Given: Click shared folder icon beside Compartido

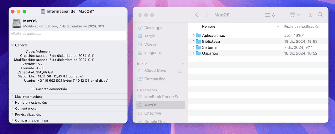Looking at the screenshot, I should click(x=140, y=79).
